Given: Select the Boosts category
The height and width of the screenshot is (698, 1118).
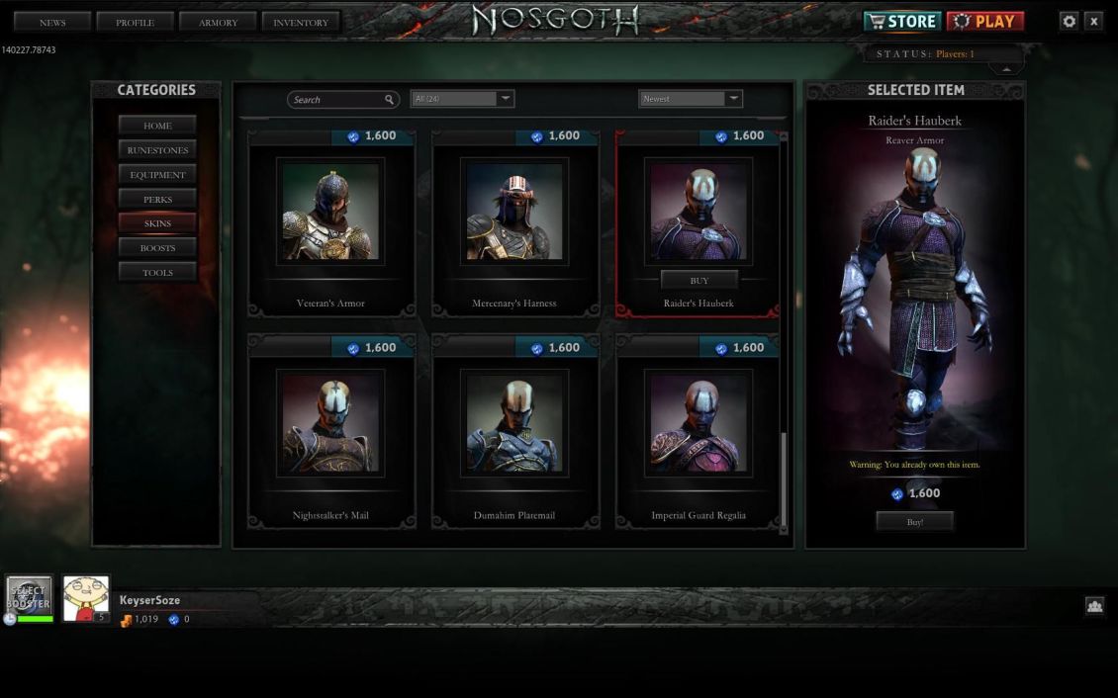Looking at the screenshot, I should (157, 248).
